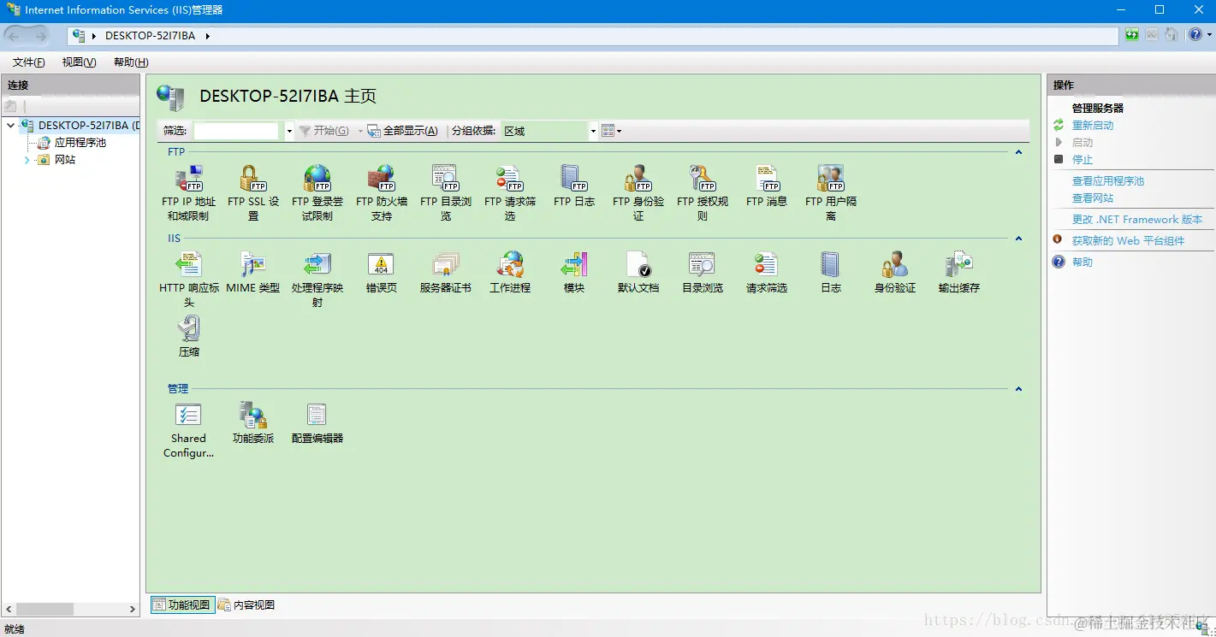Open FTP SSL 设置 icon
This screenshot has width=1216, height=637.
click(x=253, y=193)
